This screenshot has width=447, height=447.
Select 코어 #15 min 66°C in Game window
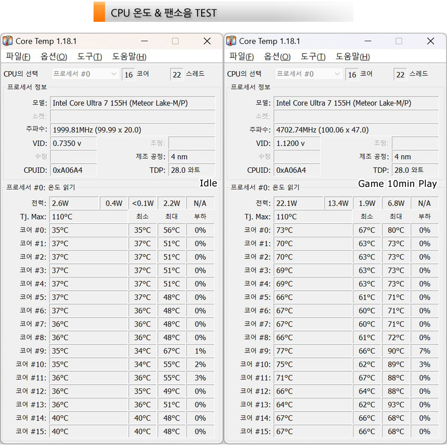(367, 431)
